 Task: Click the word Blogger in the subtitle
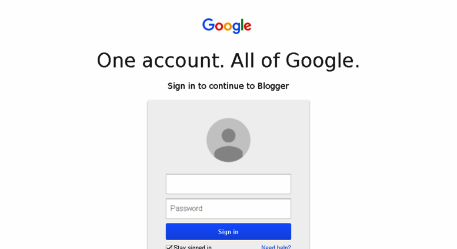coord(273,86)
